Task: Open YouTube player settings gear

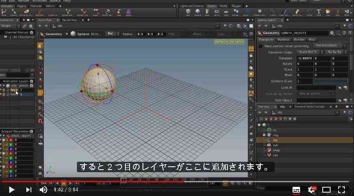Action: pos(311,190)
